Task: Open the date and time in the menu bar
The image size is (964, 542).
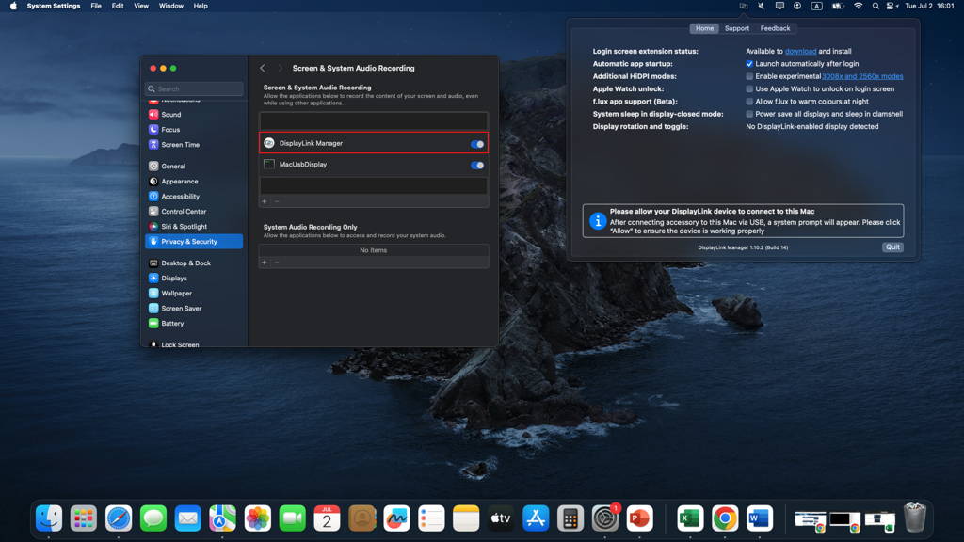Action: coord(929,6)
